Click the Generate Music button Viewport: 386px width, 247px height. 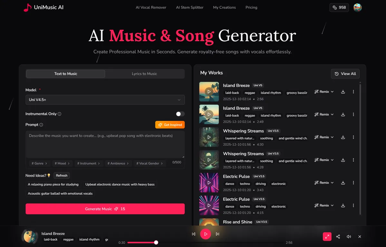point(105,209)
